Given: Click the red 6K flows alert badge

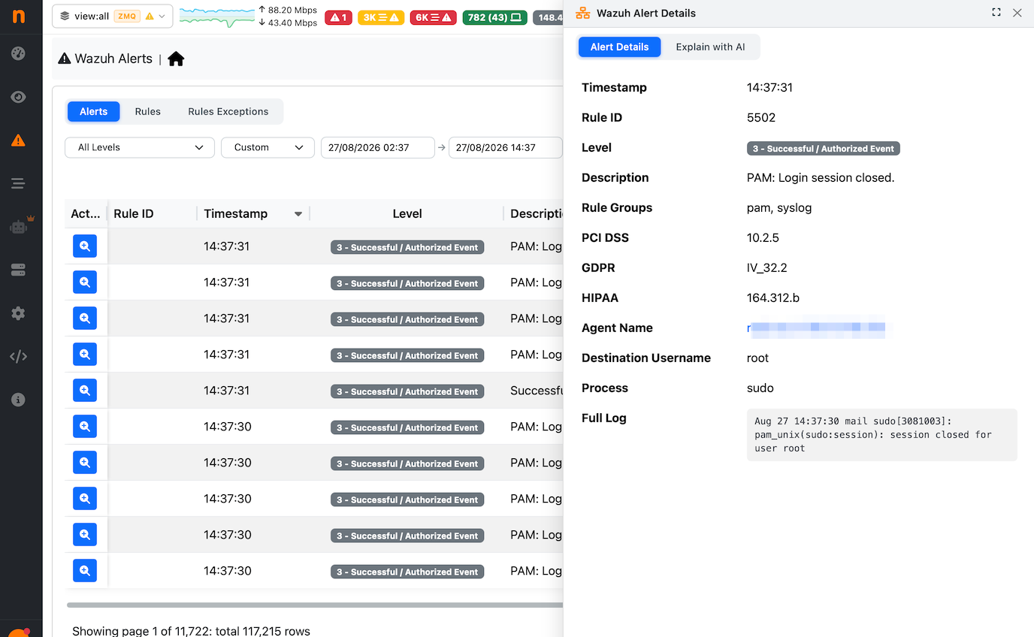Looking at the screenshot, I should pos(434,17).
